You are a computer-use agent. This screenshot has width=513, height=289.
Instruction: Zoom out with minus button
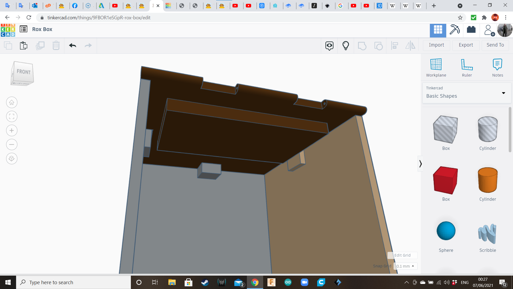tap(11, 145)
